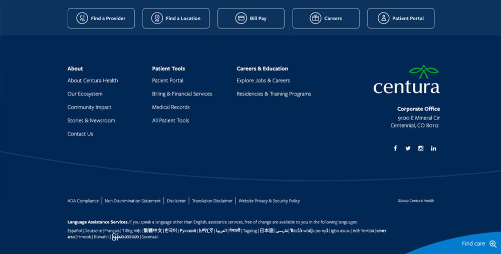Go to the Patient Portal button
This screenshot has width=501, height=254.
(401, 18)
